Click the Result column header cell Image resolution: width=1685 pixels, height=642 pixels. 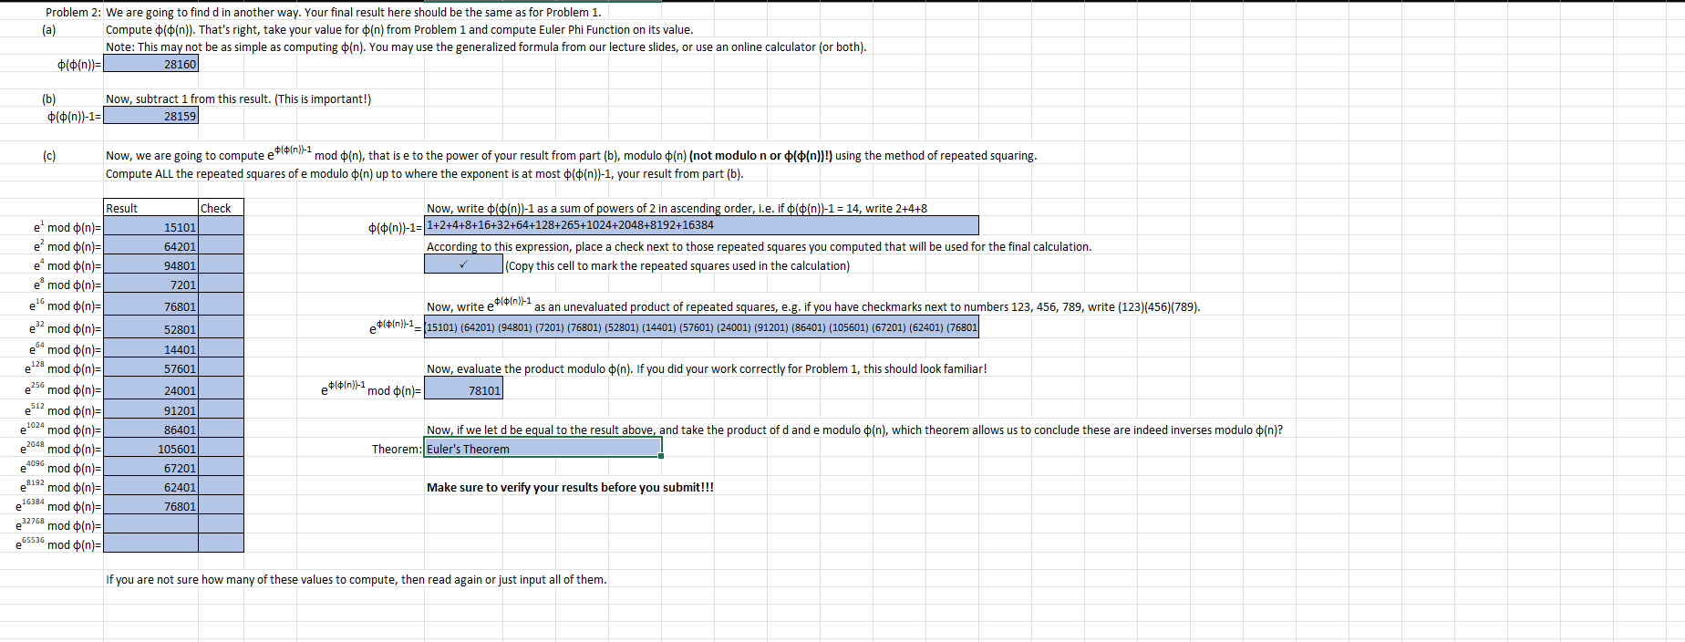(x=150, y=208)
